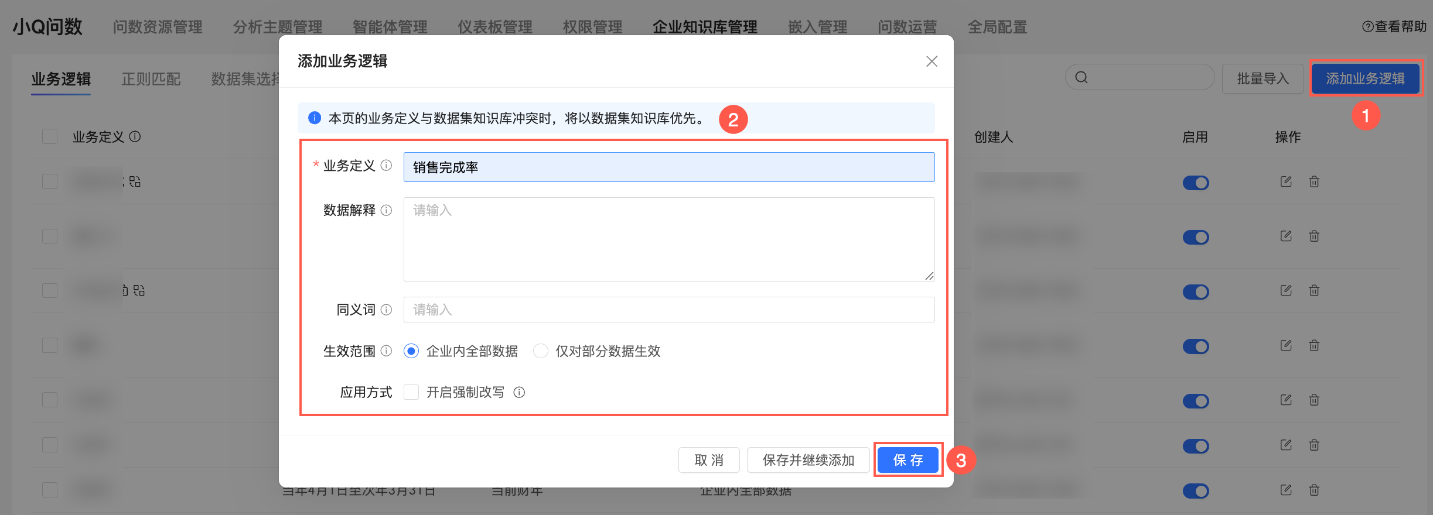
Task: Check the 开启强制改写 checkbox
Action: (411, 392)
